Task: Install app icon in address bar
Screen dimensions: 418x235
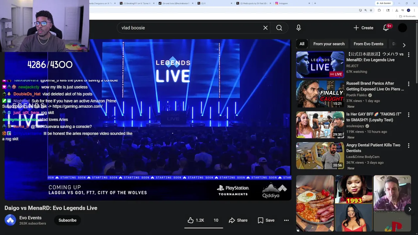Action: (x=360, y=10)
